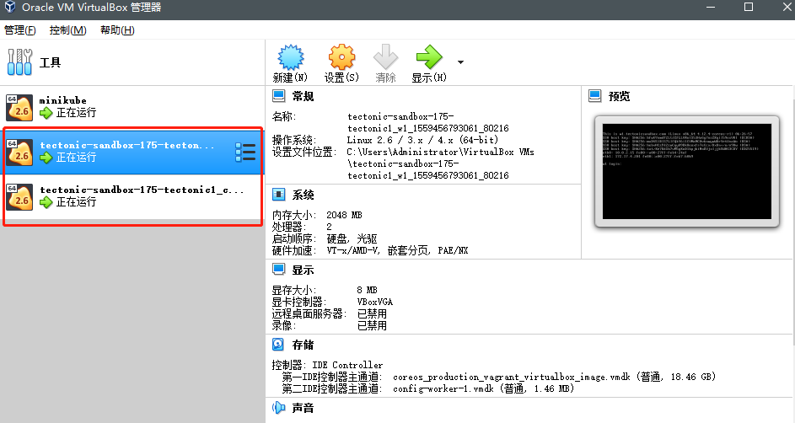This screenshot has height=423, width=795.
Task: Click boot order value 硬盘, 光驱
Action: (x=352, y=238)
